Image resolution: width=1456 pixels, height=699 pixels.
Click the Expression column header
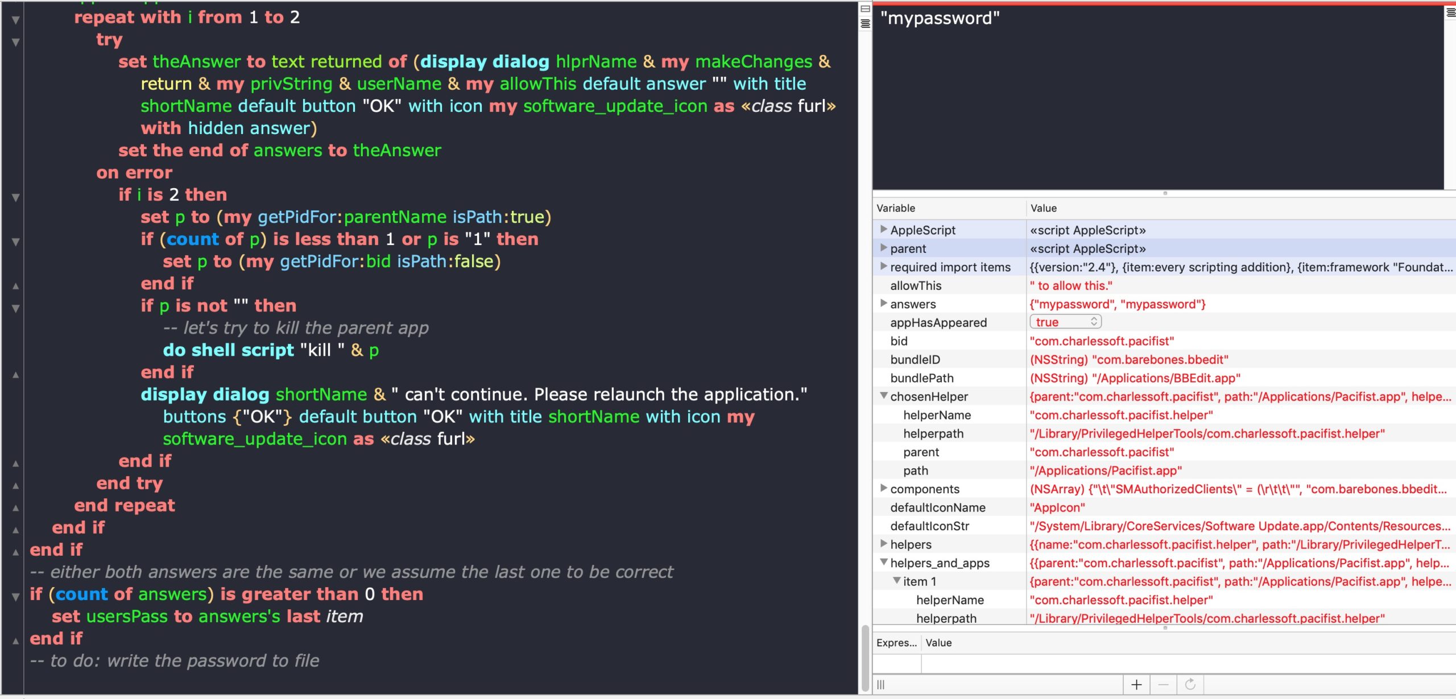tap(896, 643)
